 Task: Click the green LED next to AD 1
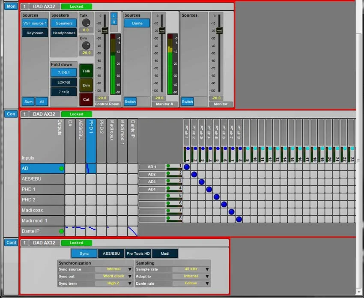(x=168, y=166)
